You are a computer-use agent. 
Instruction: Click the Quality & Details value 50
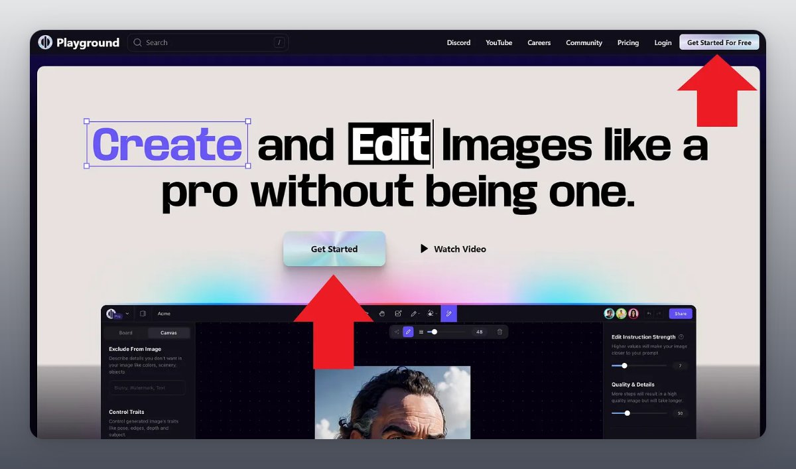click(680, 413)
